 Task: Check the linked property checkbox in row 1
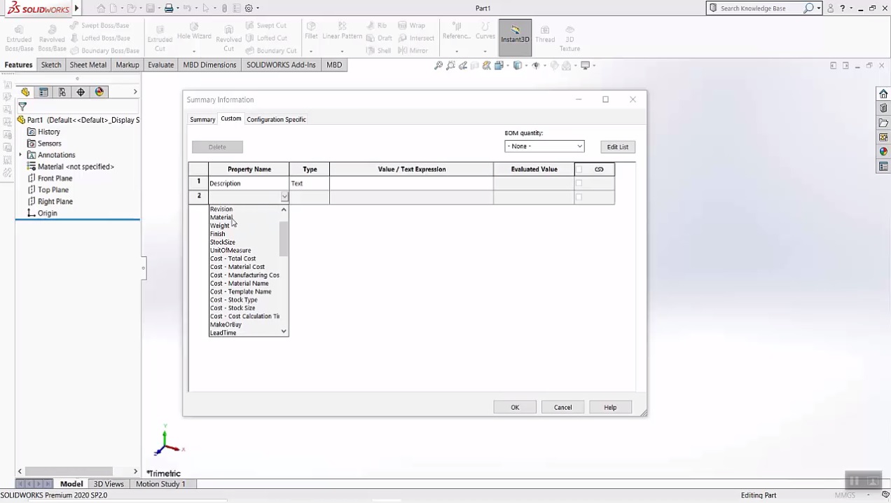pyautogui.click(x=579, y=183)
